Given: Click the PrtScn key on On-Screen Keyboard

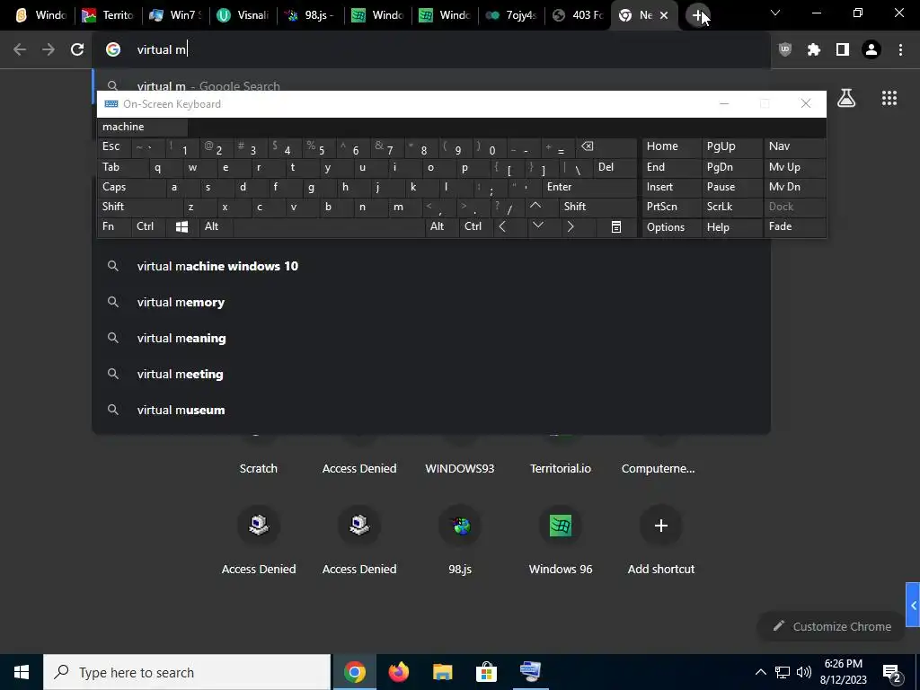Looking at the screenshot, I should 671,207.
